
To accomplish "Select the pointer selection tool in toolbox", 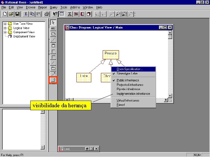I will coord(53,22).
